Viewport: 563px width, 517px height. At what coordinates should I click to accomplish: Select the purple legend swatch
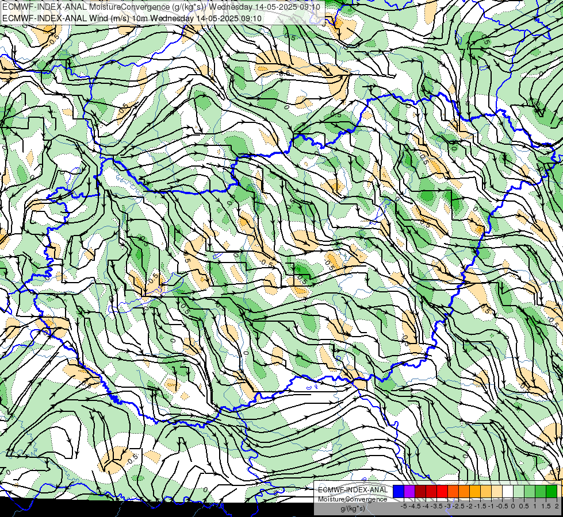409,491
